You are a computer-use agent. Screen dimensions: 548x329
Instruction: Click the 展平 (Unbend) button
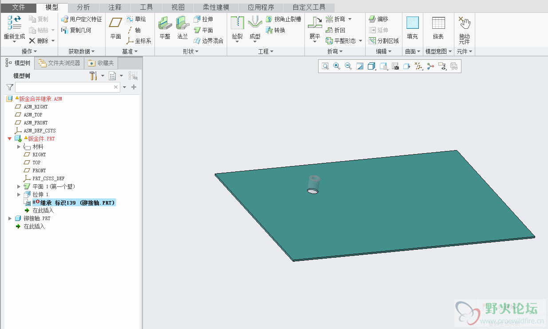(x=315, y=30)
